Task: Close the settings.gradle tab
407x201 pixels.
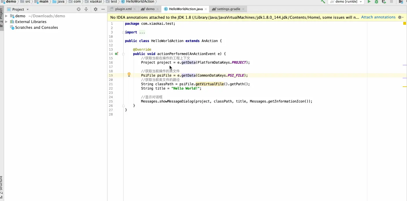Action: [x=243, y=9]
